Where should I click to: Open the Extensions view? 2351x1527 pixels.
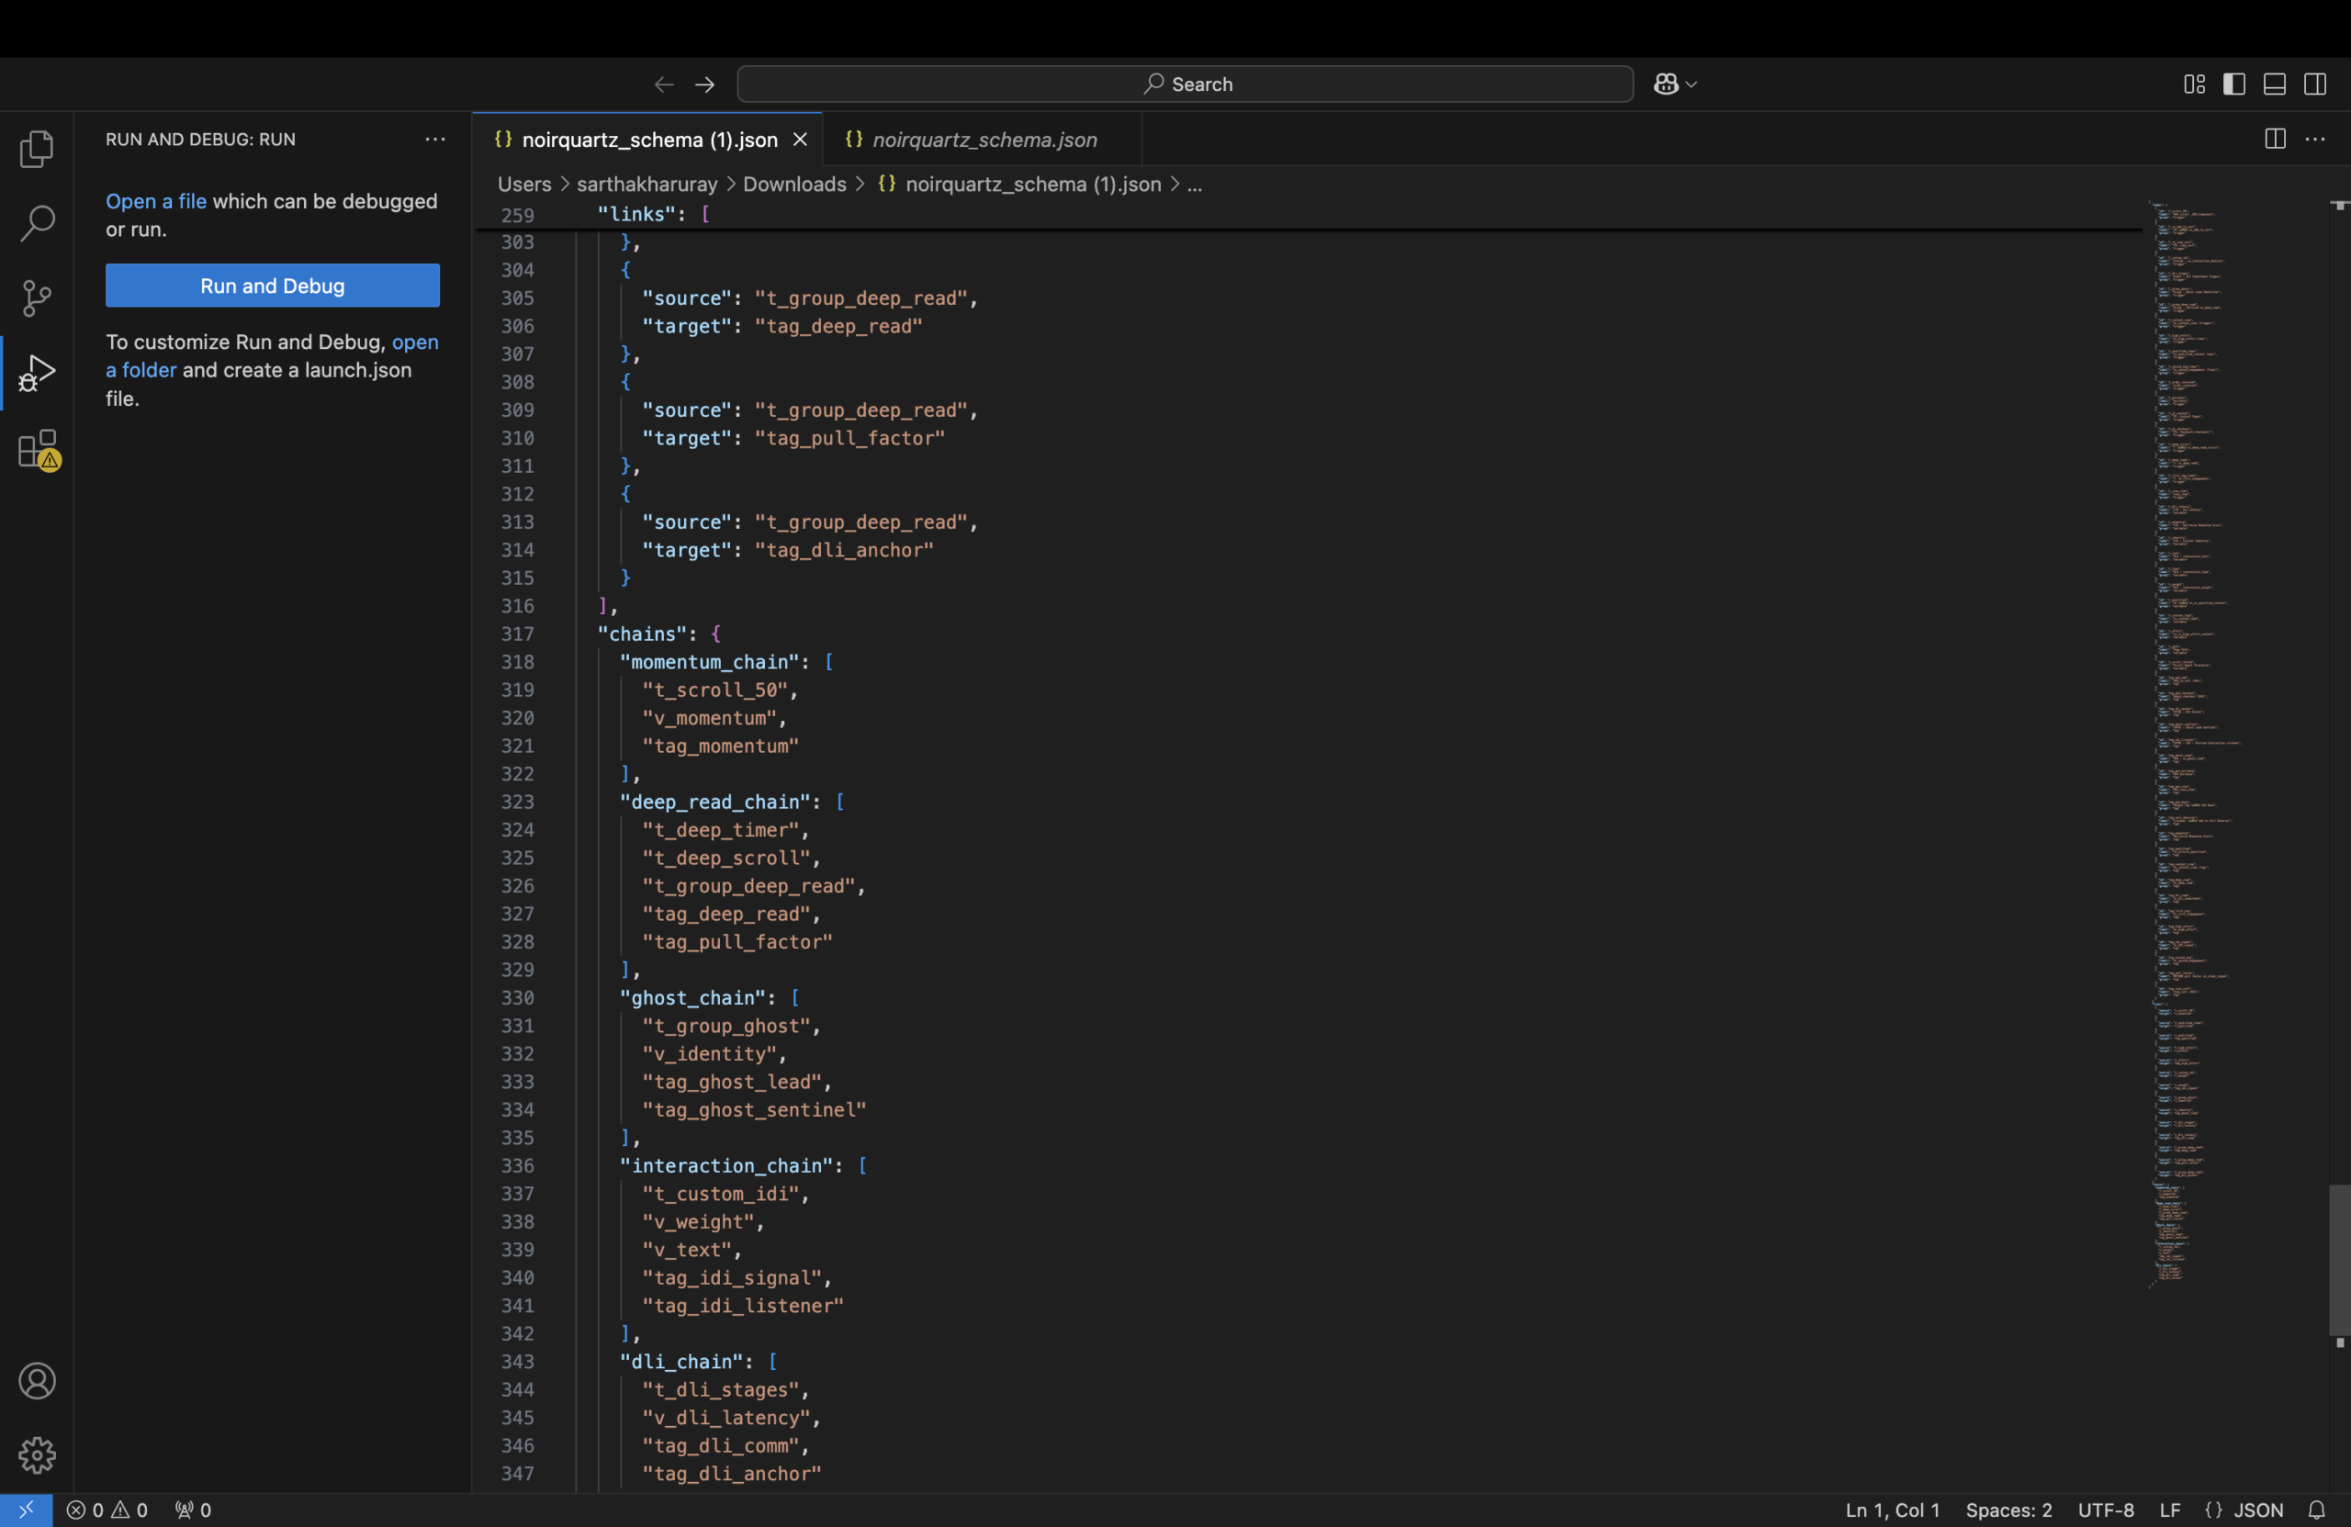click(x=37, y=449)
